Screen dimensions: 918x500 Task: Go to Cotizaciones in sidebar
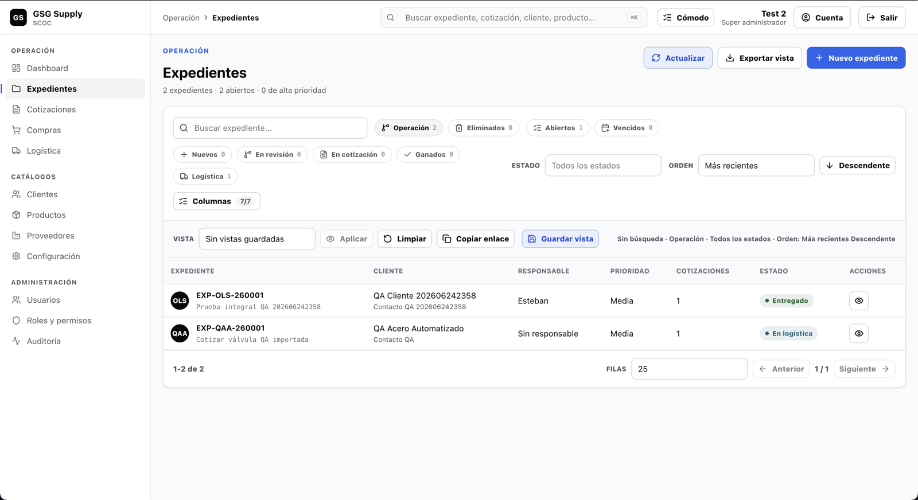tap(75, 110)
